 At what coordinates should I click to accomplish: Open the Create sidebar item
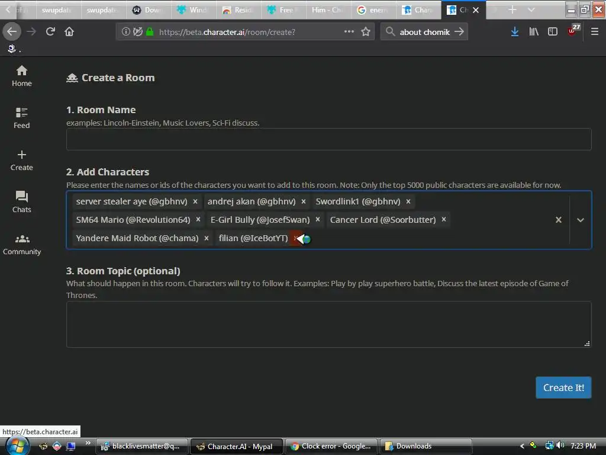(22, 160)
